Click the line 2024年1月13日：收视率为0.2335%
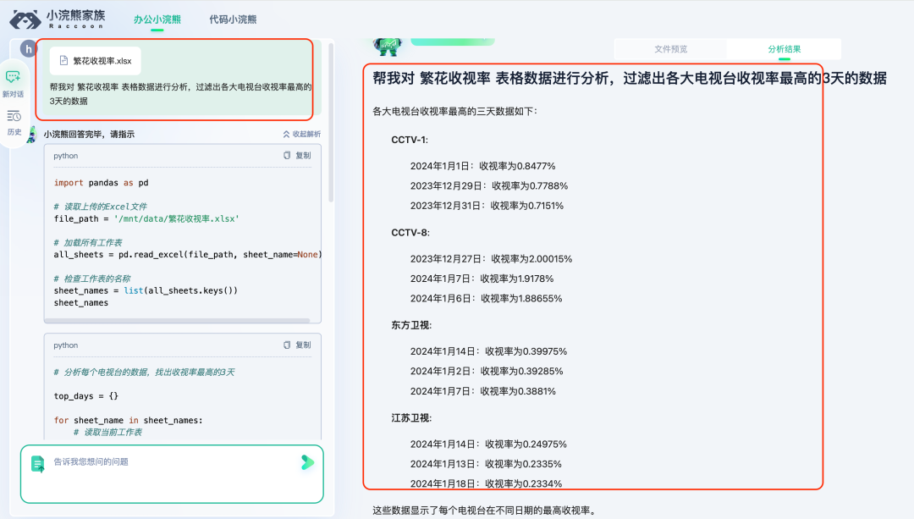The width and height of the screenshot is (914, 519). click(486, 464)
